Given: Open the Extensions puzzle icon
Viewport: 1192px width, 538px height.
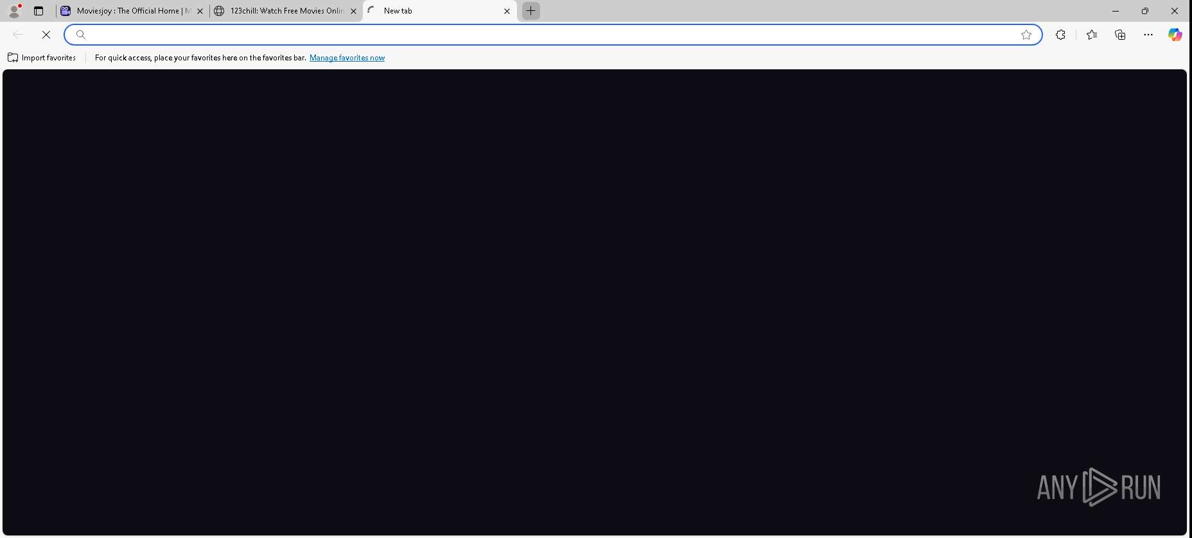Looking at the screenshot, I should pyautogui.click(x=1060, y=35).
